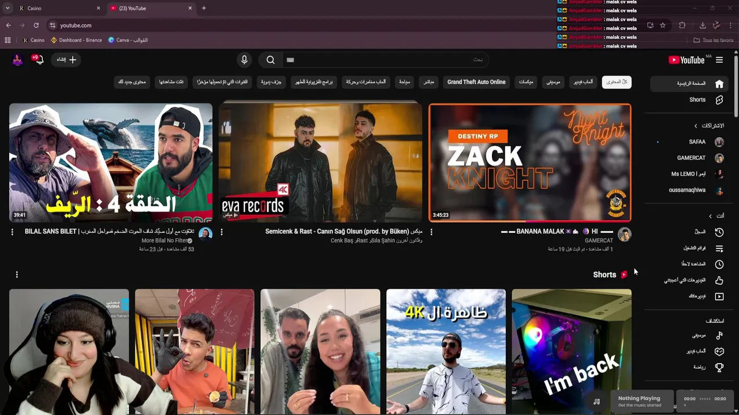Open the More Bilal No Filter channel name
The image size is (739, 415).
coord(165,240)
